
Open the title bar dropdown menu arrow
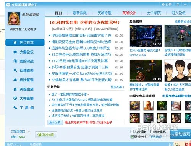tap(178, 5)
